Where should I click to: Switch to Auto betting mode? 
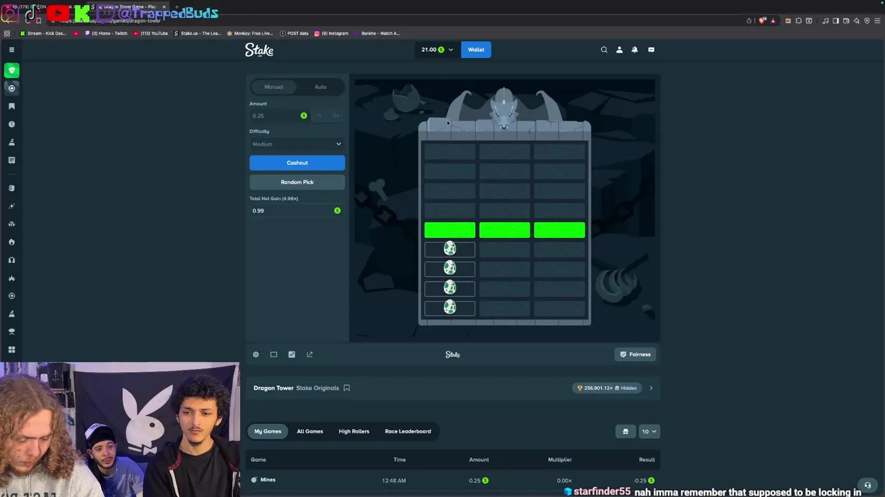pyautogui.click(x=320, y=87)
